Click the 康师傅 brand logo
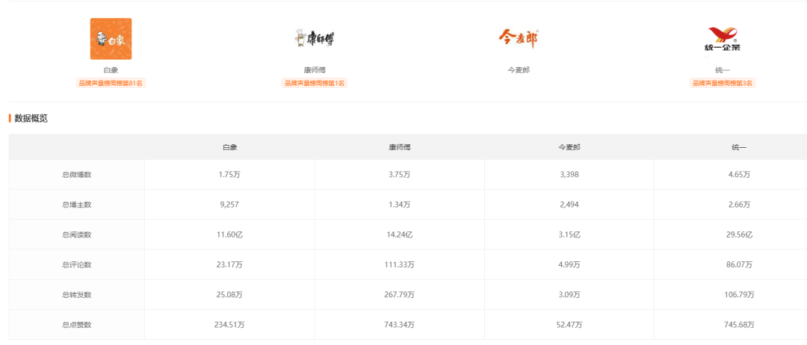 point(315,39)
